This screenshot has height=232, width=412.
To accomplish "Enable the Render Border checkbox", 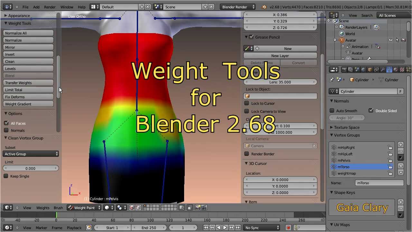I will click(247, 154).
